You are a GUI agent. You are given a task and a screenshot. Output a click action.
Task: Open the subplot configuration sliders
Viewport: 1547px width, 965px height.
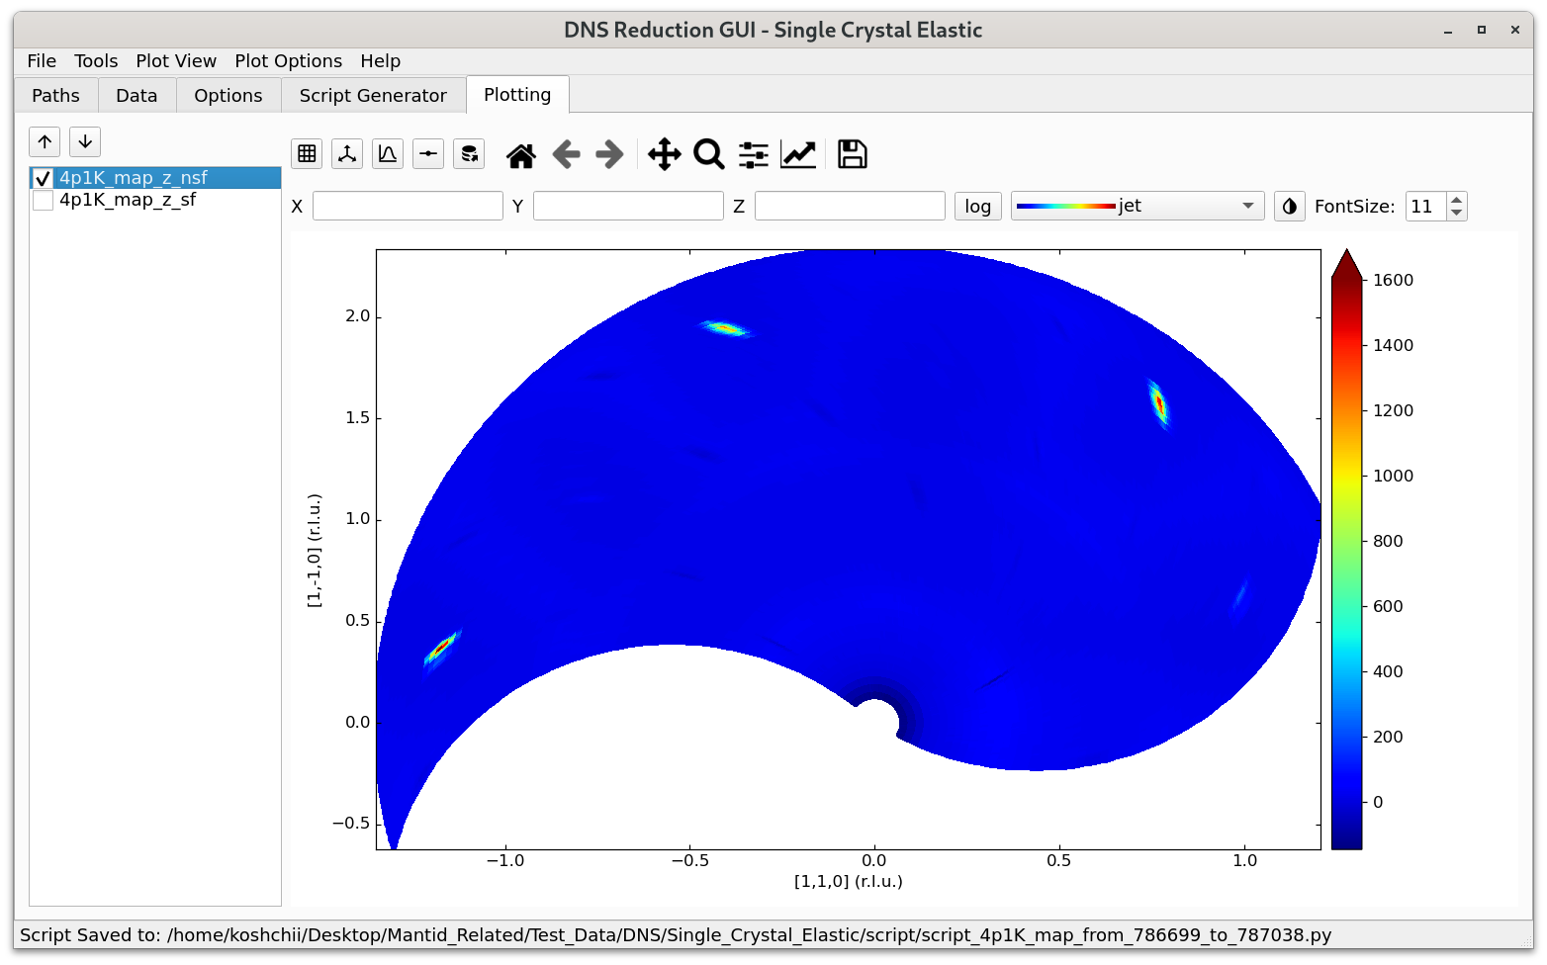coord(753,154)
